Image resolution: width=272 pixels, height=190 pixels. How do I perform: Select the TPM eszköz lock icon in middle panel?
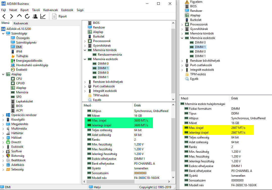tap(90, 95)
